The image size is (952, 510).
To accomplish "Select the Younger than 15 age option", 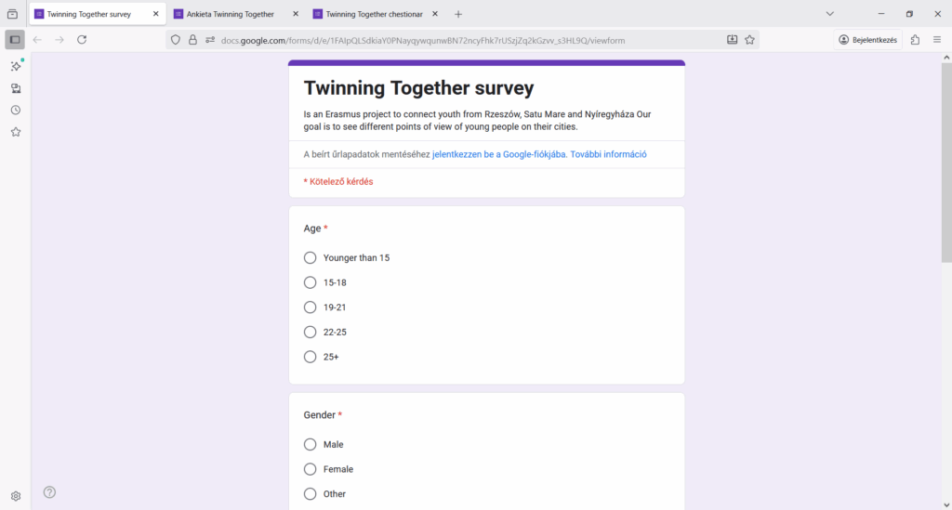I will coord(311,257).
